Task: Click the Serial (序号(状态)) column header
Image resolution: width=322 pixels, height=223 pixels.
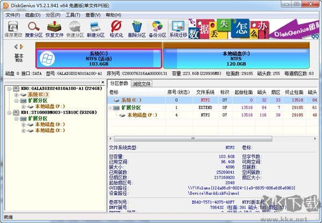Action: (x=178, y=92)
